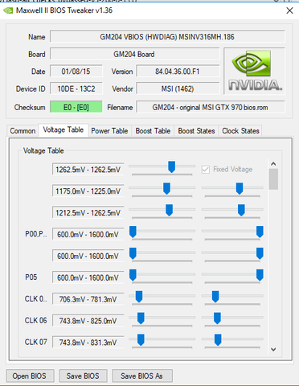Click the Board field GM204 Board
The height and width of the screenshot is (386, 299).
pyautogui.click(x=134, y=54)
